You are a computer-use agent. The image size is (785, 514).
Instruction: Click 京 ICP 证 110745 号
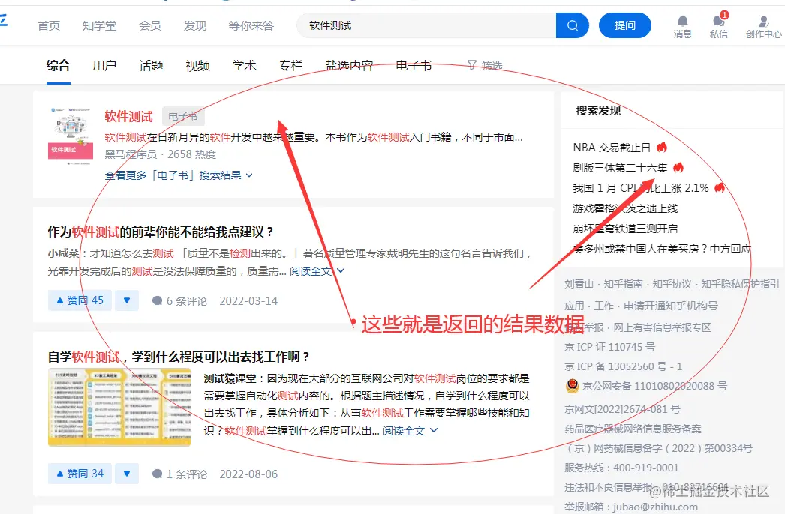[x=610, y=347]
